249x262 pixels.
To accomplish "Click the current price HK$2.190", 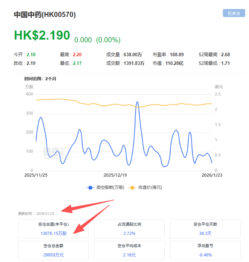I will 42,35.
